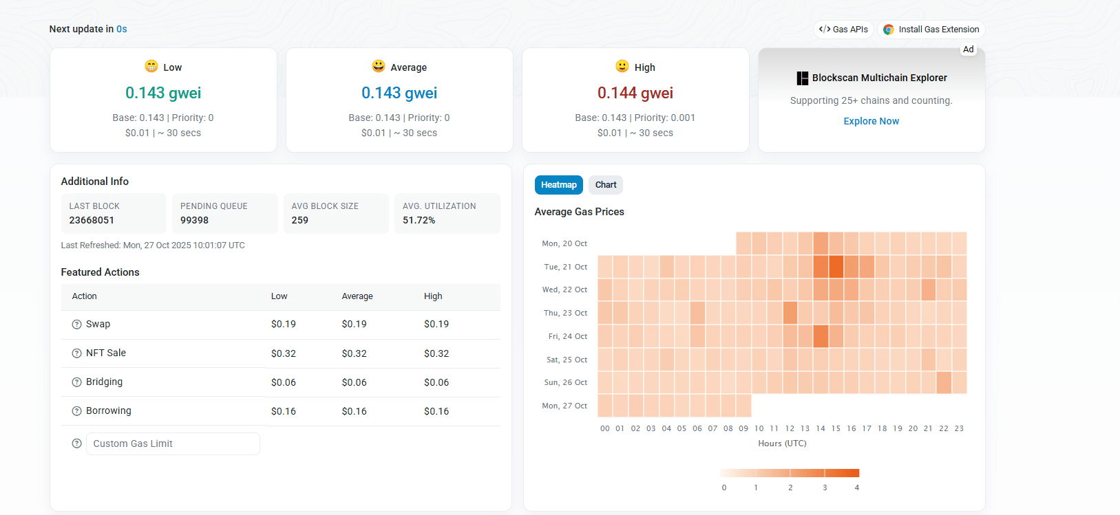This screenshot has width=1120, height=515.
Task: Click the Pending Queue 99398 card
Action: pos(224,213)
